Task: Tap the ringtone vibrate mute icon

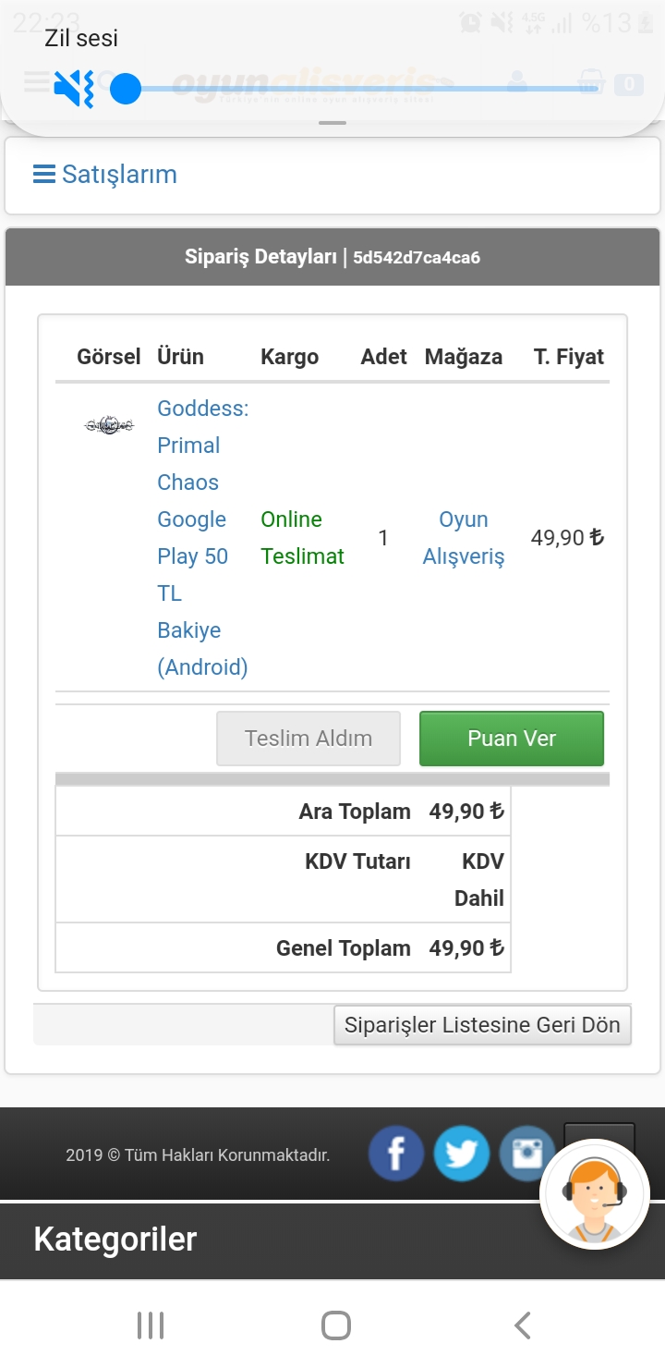Action: coord(73,90)
